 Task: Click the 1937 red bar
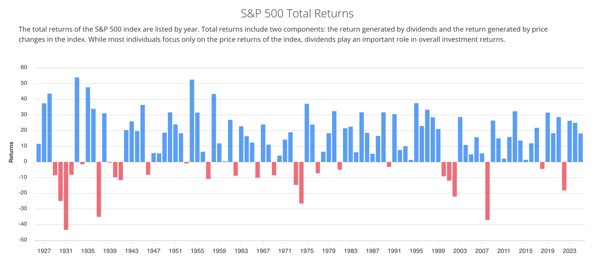tap(99, 189)
